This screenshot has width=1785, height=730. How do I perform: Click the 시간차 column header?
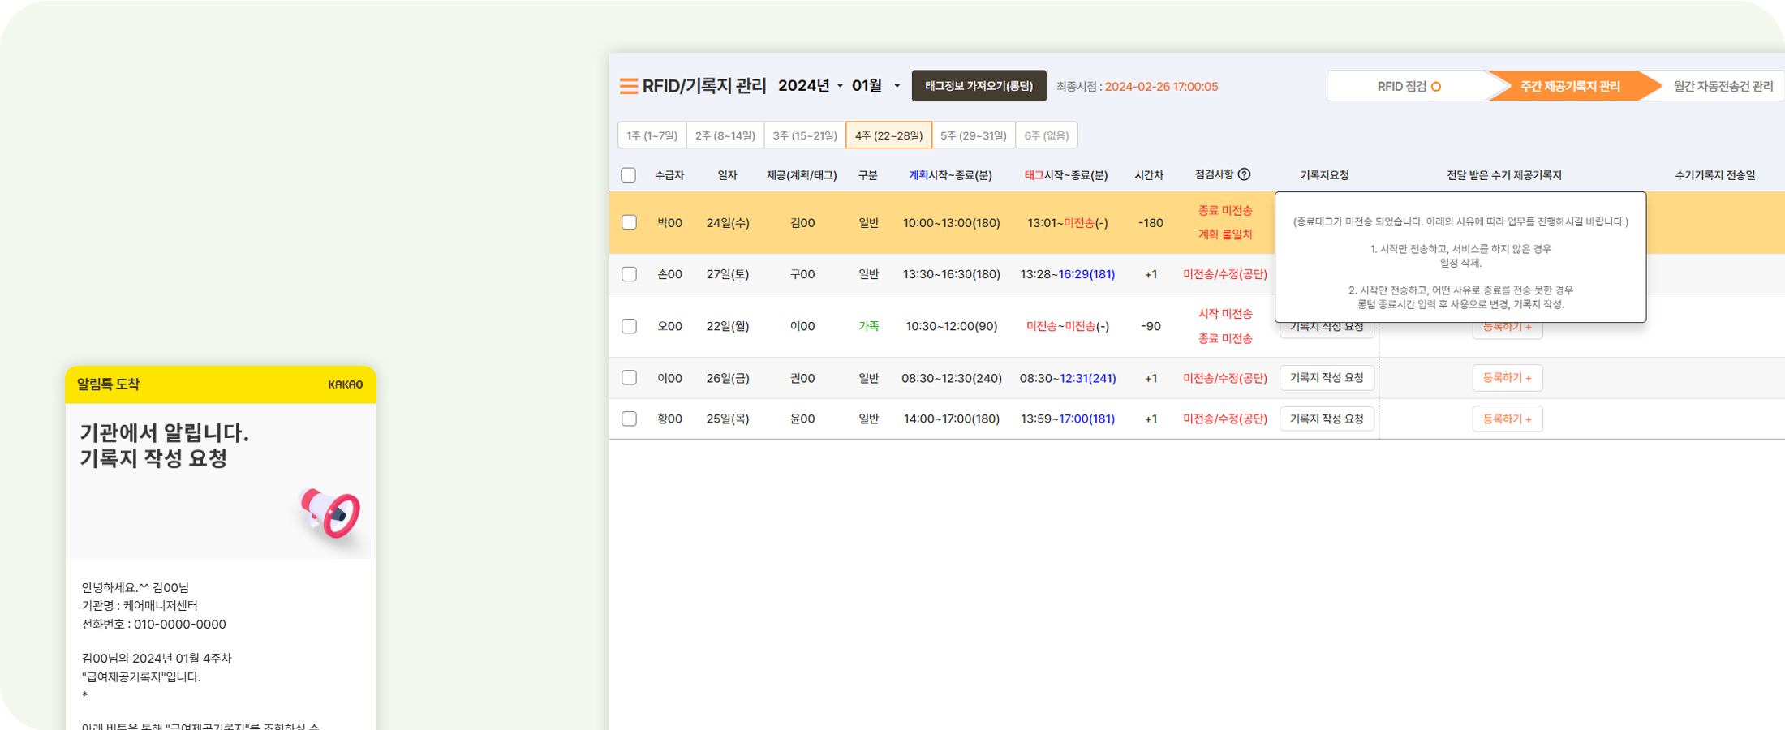[1149, 175]
